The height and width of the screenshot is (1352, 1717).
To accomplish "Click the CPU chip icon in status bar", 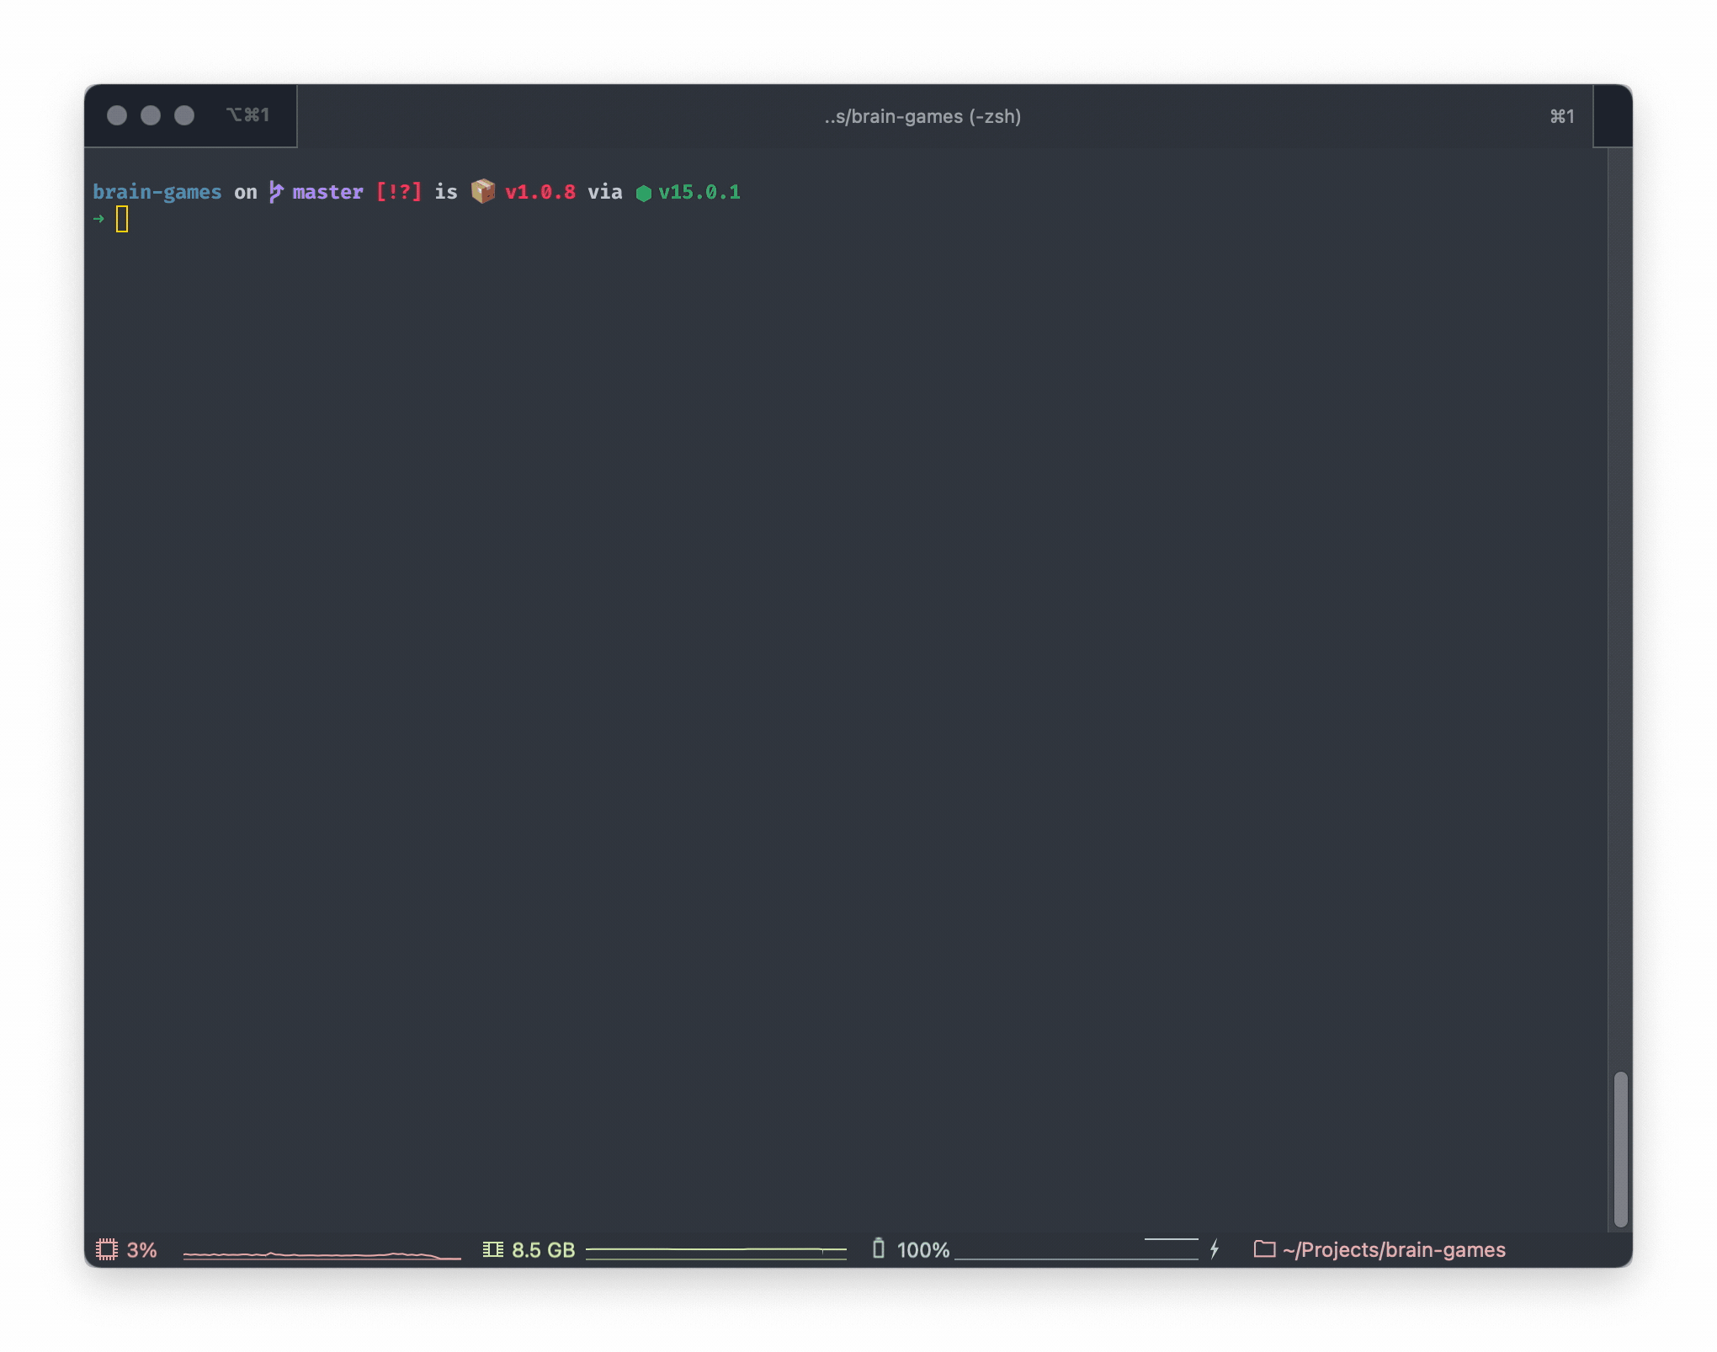I will click(x=107, y=1249).
